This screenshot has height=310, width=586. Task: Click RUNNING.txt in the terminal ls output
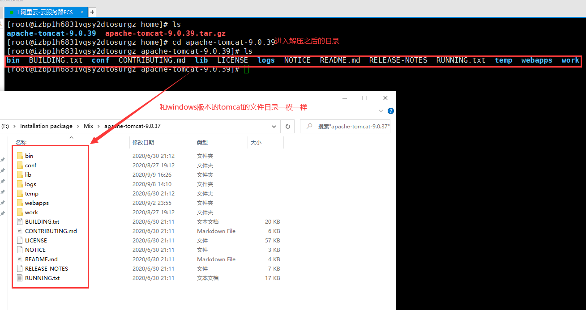tap(461, 60)
